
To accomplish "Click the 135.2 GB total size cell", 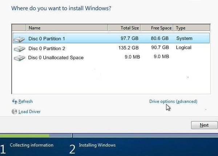I will pyautogui.click(x=129, y=48).
